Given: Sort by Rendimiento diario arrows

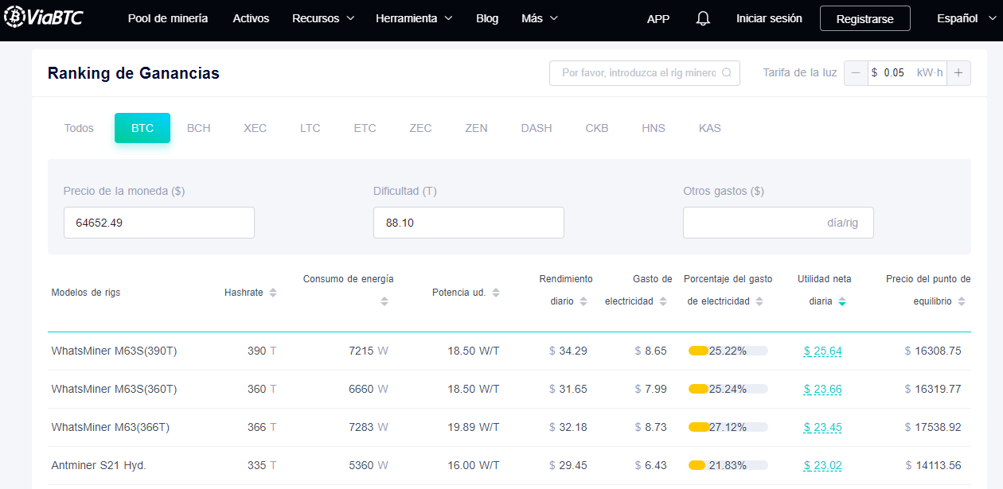Looking at the screenshot, I should click(x=583, y=301).
